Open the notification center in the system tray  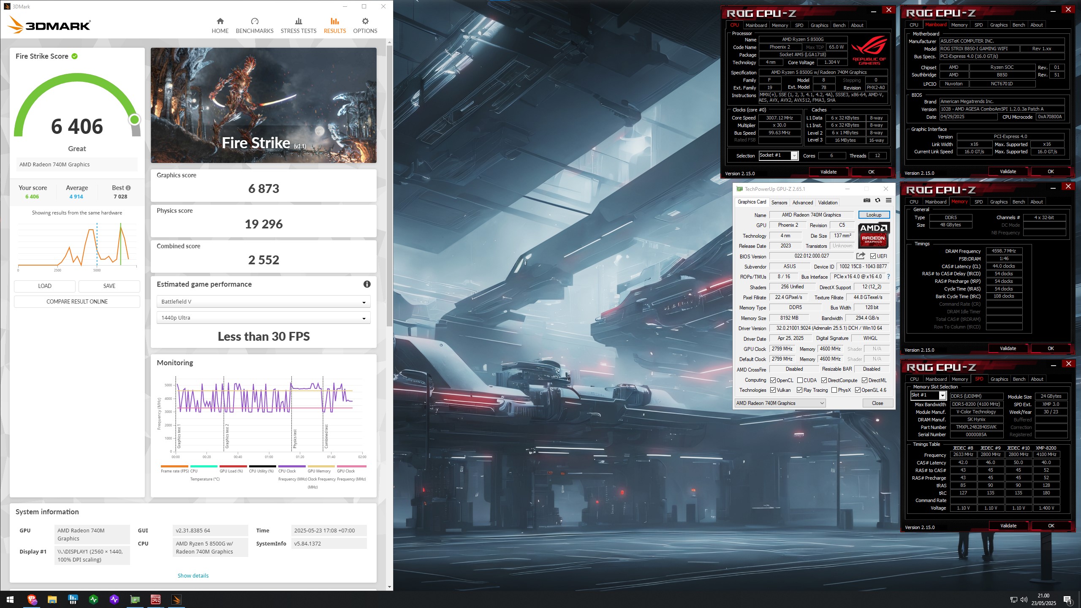tap(1067, 600)
